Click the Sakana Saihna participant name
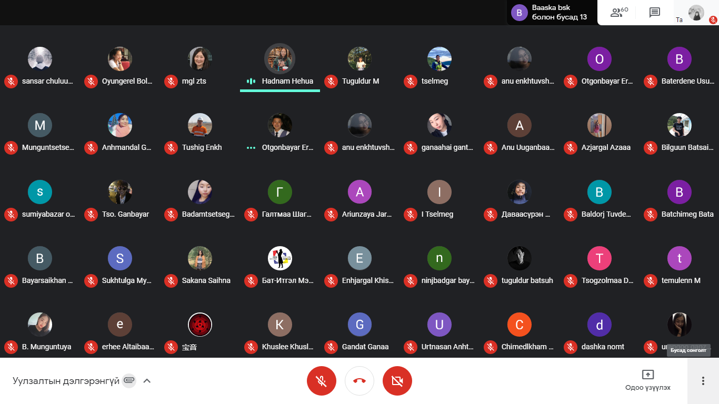 tap(206, 280)
